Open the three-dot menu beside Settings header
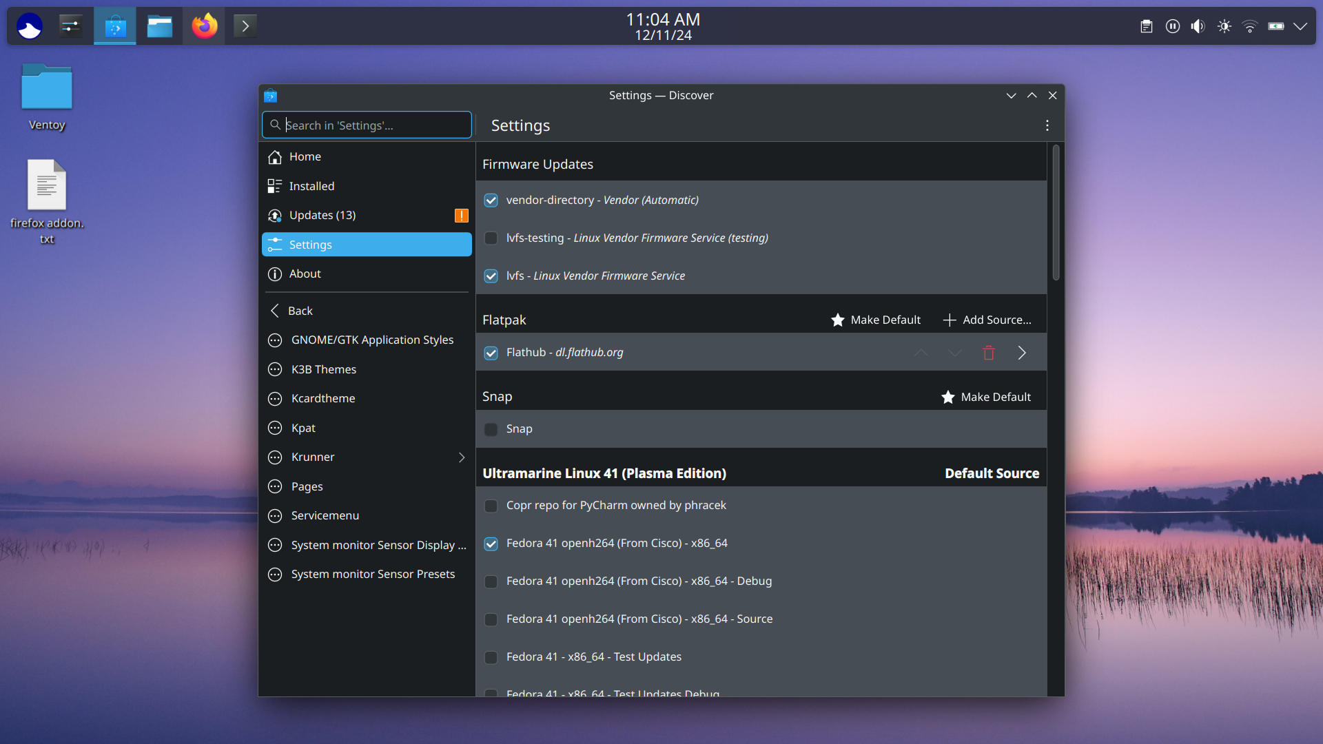The width and height of the screenshot is (1323, 744). pyautogui.click(x=1047, y=125)
